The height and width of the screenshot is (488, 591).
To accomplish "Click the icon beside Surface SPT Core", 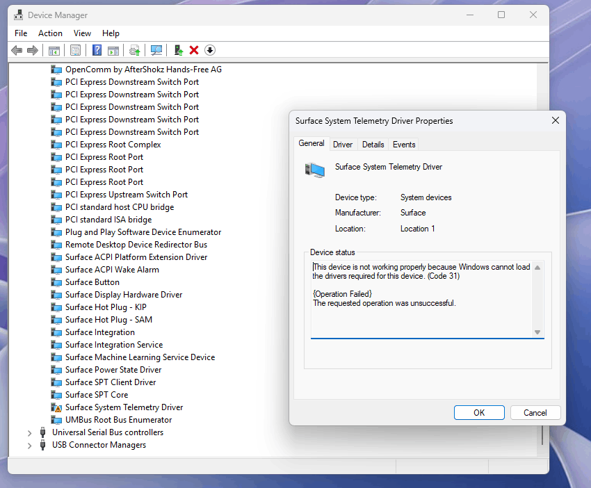I will 56,395.
